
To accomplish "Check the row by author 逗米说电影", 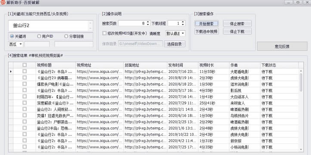I will tap(25, 84).
